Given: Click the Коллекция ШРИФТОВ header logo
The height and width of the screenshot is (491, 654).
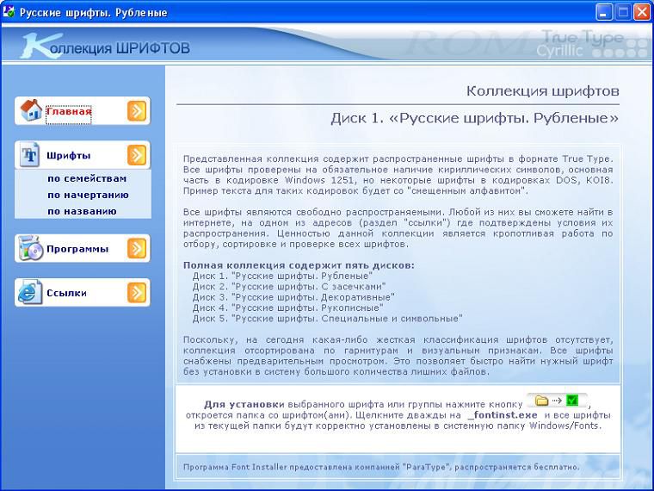Looking at the screenshot, I should (108, 47).
